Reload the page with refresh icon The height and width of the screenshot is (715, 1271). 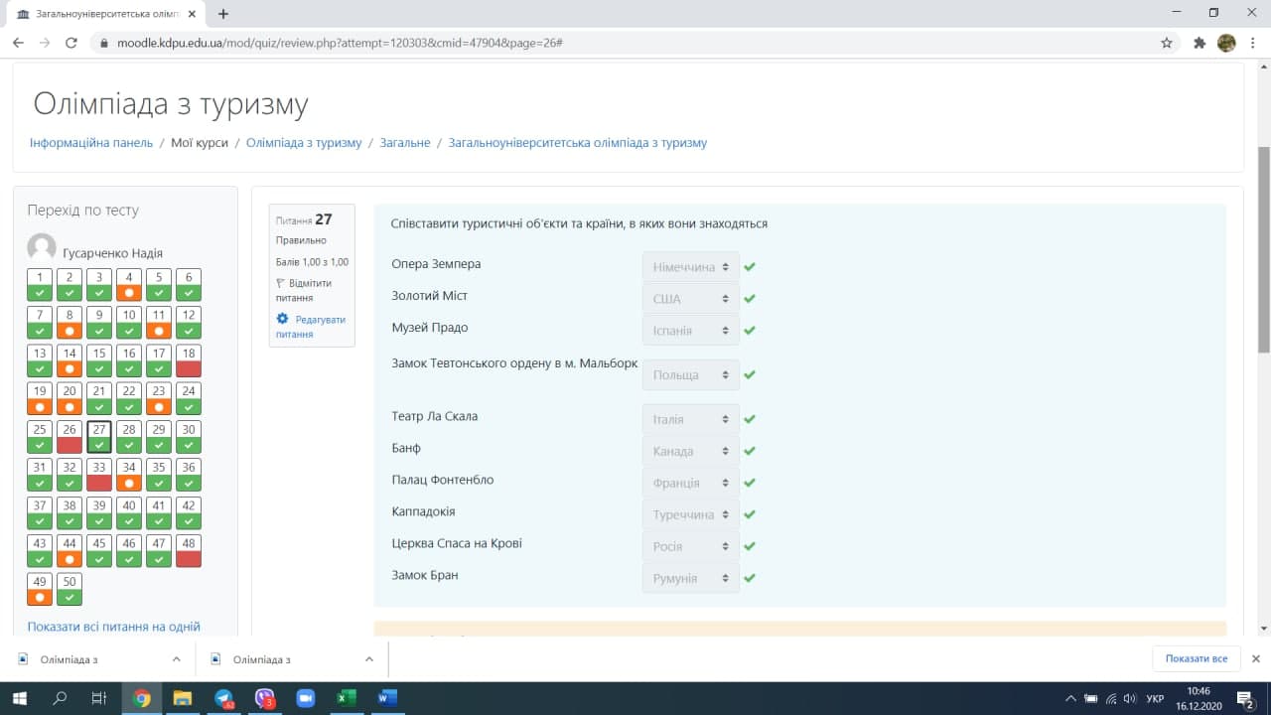(x=71, y=43)
